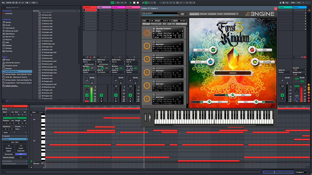The height and width of the screenshot is (175, 312).
Task: Toggle track 1 activator button
Action: click(87, 95)
